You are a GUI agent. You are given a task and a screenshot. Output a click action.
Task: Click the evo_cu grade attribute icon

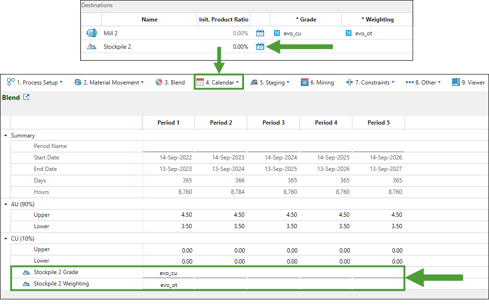point(277,33)
